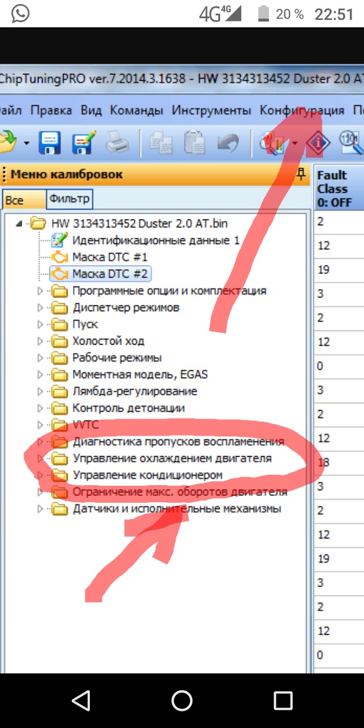Click the Print toolbar icon
This screenshot has width=364, height=728.
(118, 142)
